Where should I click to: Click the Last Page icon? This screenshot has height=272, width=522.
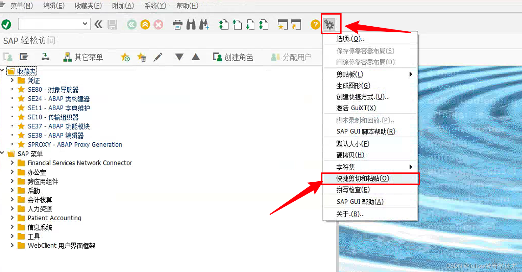(x=264, y=24)
